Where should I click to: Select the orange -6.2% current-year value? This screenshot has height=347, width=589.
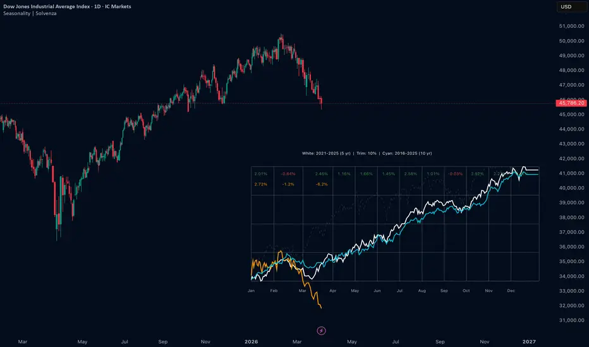click(322, 184)
